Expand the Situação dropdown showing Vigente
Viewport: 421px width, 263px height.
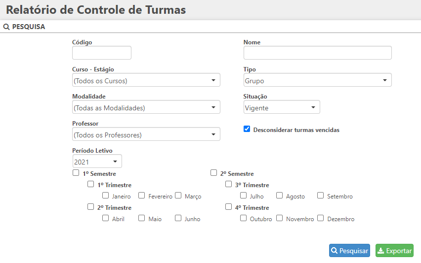click(x=282, y=107)
